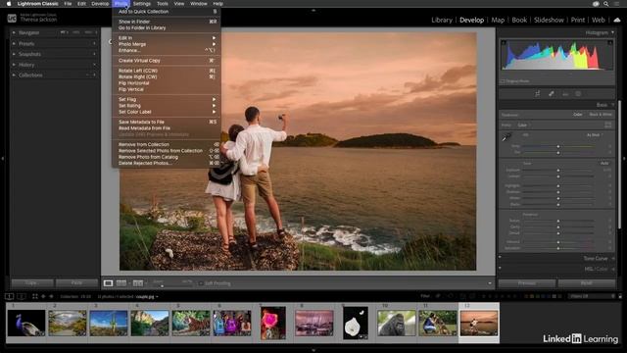Switch to the Map module

click(x=498, y=20)
